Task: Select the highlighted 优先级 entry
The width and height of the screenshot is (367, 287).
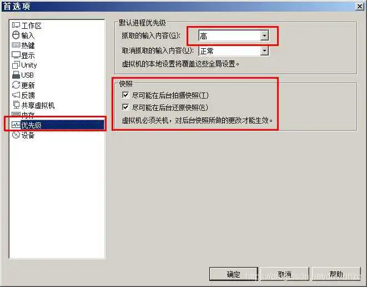Action: pyautogui.click(x=58, y=125)
